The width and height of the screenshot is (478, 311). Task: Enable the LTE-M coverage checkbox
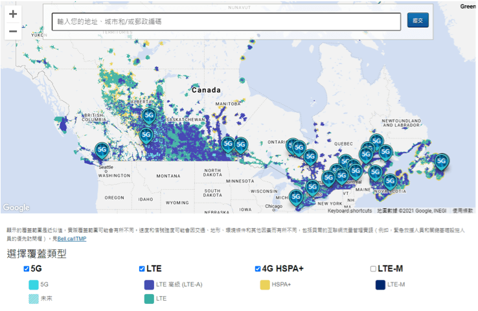(373, 269)
